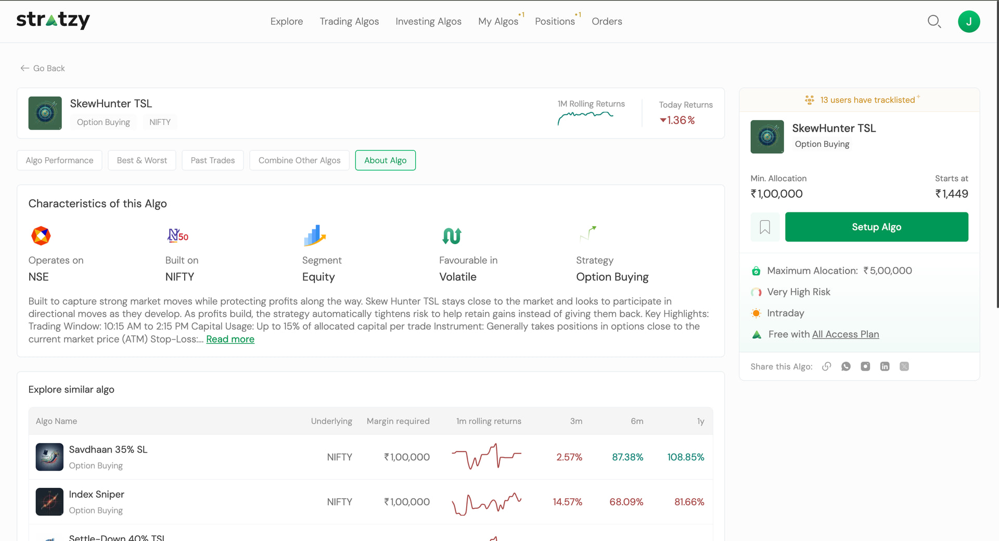Image resolution: width=999 pixels, height=541 pixels.
Task: Click the Intraday sun icon
Action: 756,313
